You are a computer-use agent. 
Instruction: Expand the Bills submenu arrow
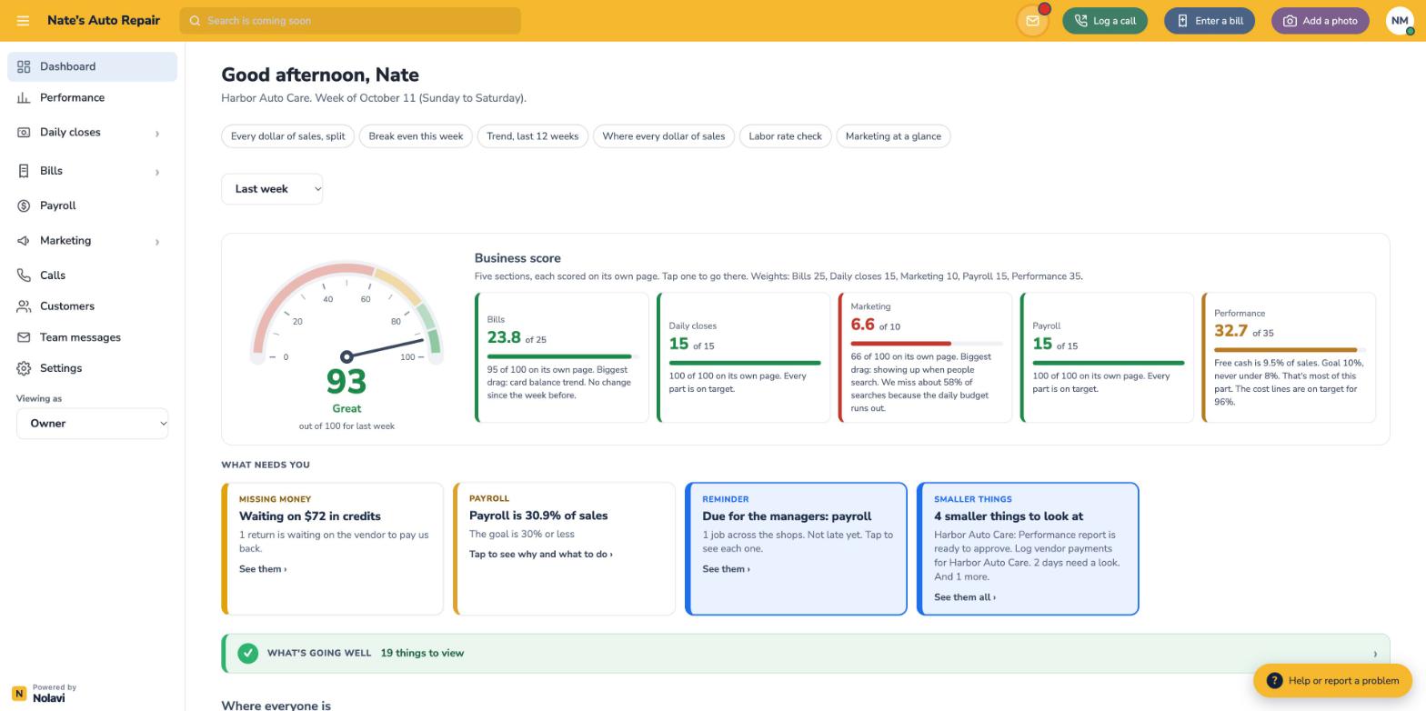157,172
